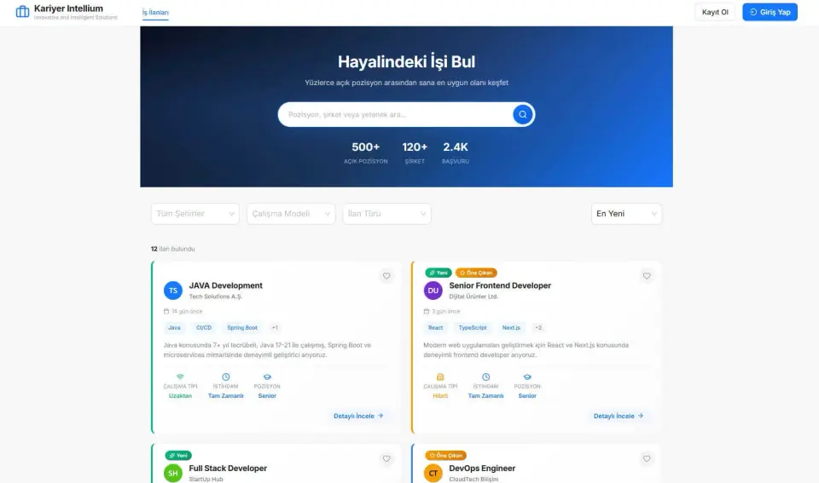Screen dimensions: 819x483
Task: Click the +1 more tags chip
Action: pos(275,328)
